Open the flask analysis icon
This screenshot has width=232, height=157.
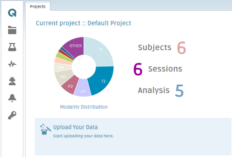tap(12, 47)
